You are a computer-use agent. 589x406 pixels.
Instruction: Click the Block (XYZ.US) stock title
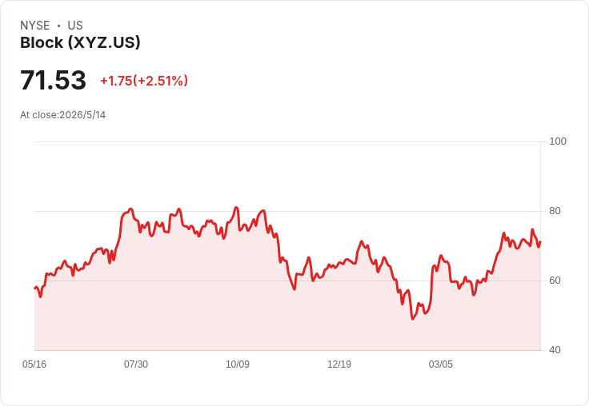(x=80, y=43)
